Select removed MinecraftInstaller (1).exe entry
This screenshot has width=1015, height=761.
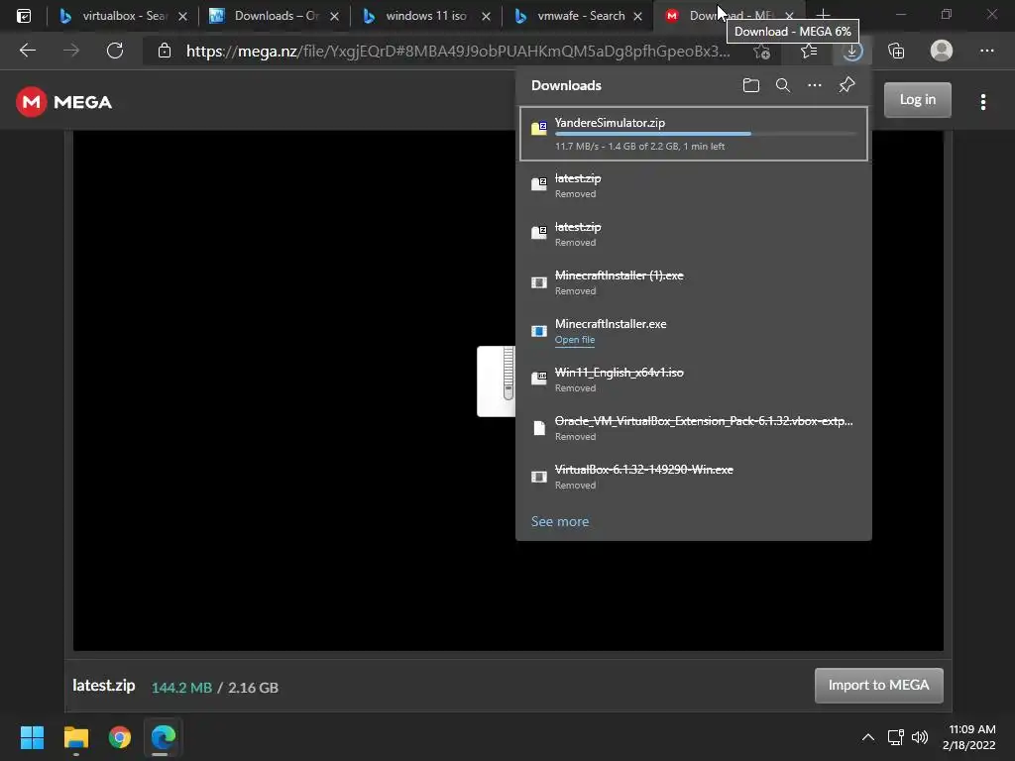point(693,282)
